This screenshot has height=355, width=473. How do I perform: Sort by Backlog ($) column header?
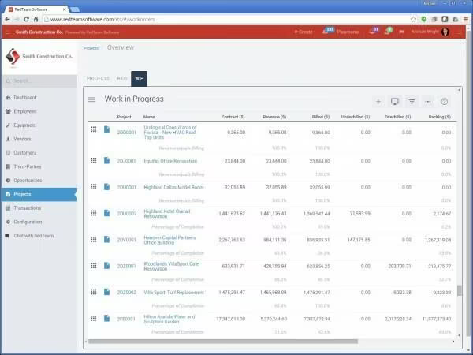click(440, 117)
